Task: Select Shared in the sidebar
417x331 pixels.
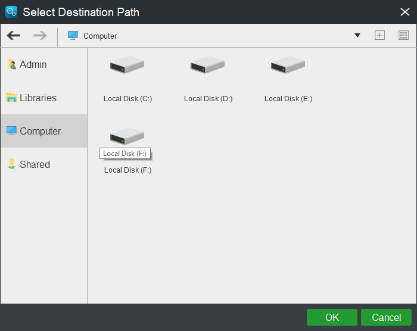Action: pos(44,164)
